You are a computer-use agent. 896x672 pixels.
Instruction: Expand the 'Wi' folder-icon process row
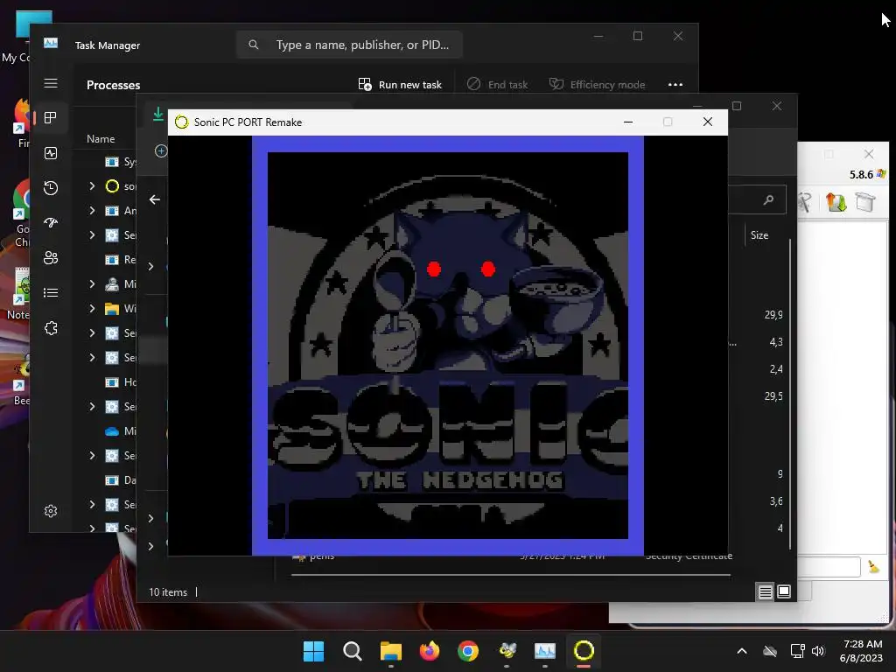coord(92,309)
